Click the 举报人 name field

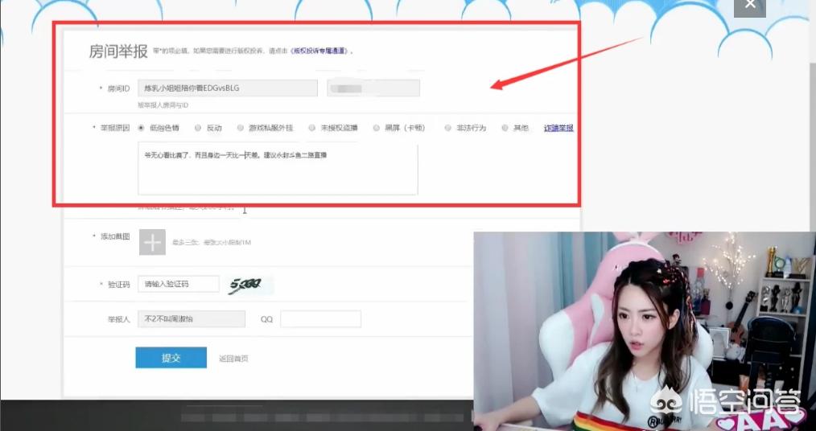point(192,319)
